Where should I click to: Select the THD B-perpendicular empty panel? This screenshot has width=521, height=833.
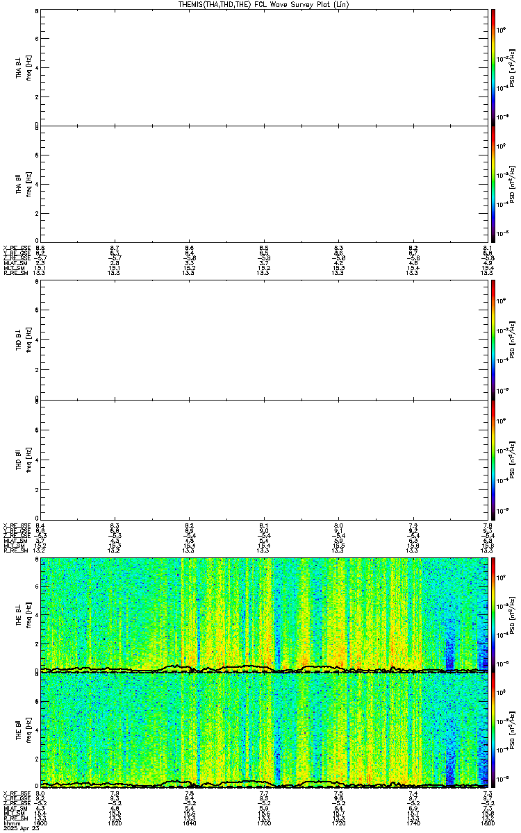[263, 339]
